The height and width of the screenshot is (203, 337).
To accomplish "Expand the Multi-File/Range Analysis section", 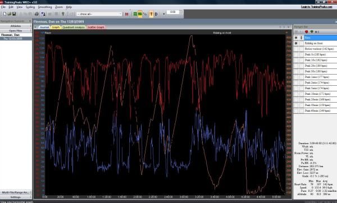I will pyautogui.click(x=16, y=192).
